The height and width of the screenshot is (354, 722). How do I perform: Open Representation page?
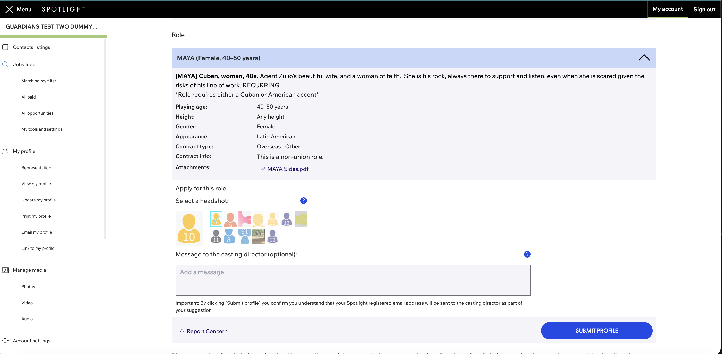(x=36, y=168)
